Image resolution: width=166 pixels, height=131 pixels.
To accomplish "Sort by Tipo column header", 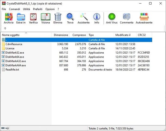I will (101, 35).
